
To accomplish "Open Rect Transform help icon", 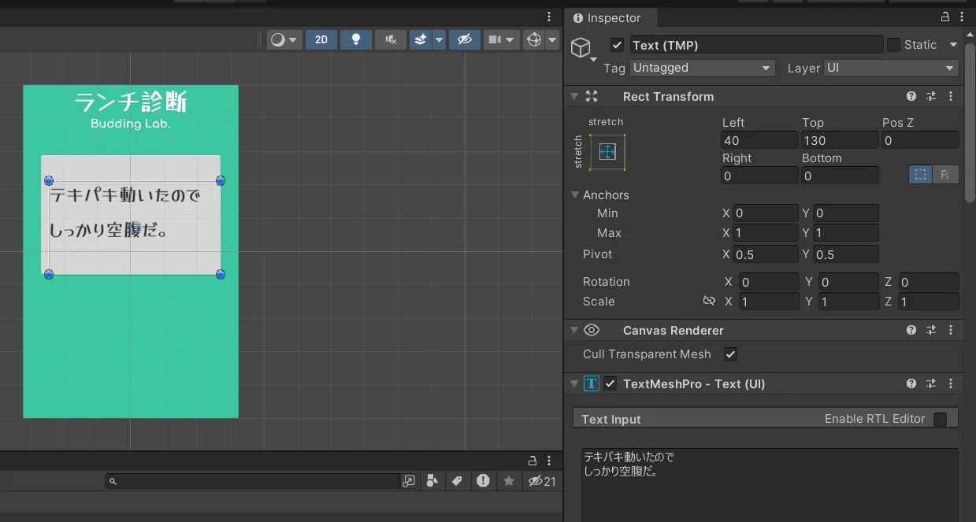I will coord(911,96).
